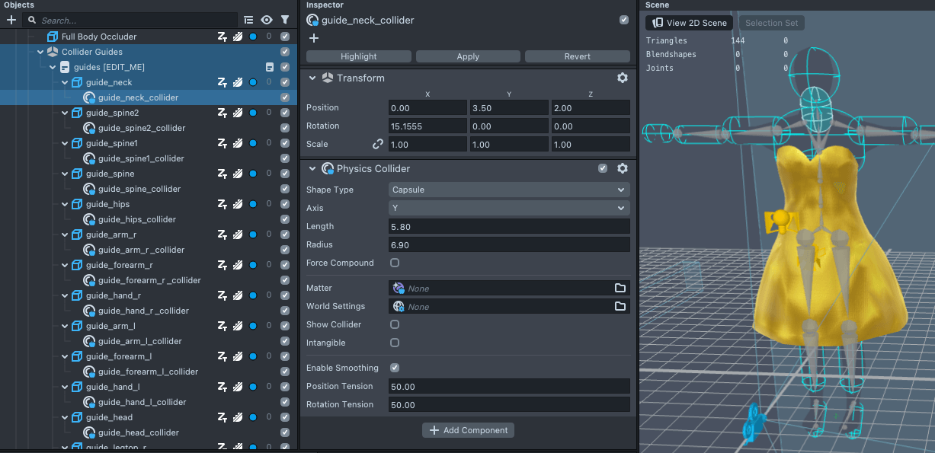Toggle the eye visibility icon in Objects header
The height and width of the screenshot is (453, 935).
[267, 21]
